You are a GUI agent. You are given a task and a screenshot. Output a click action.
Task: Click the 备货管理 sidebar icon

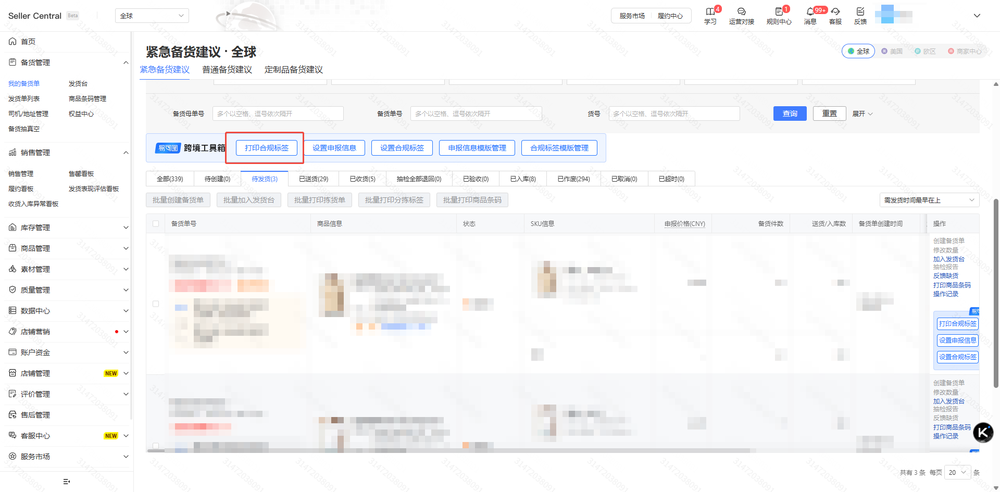coord(12,62)
